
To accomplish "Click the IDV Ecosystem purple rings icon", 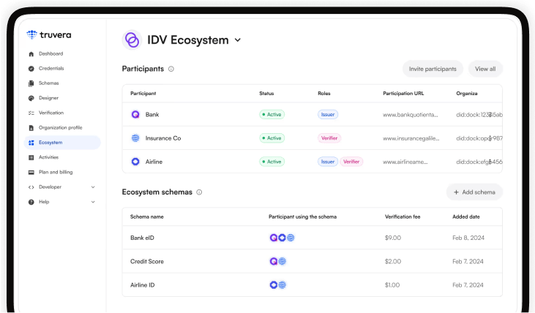I will coord(132,40).
